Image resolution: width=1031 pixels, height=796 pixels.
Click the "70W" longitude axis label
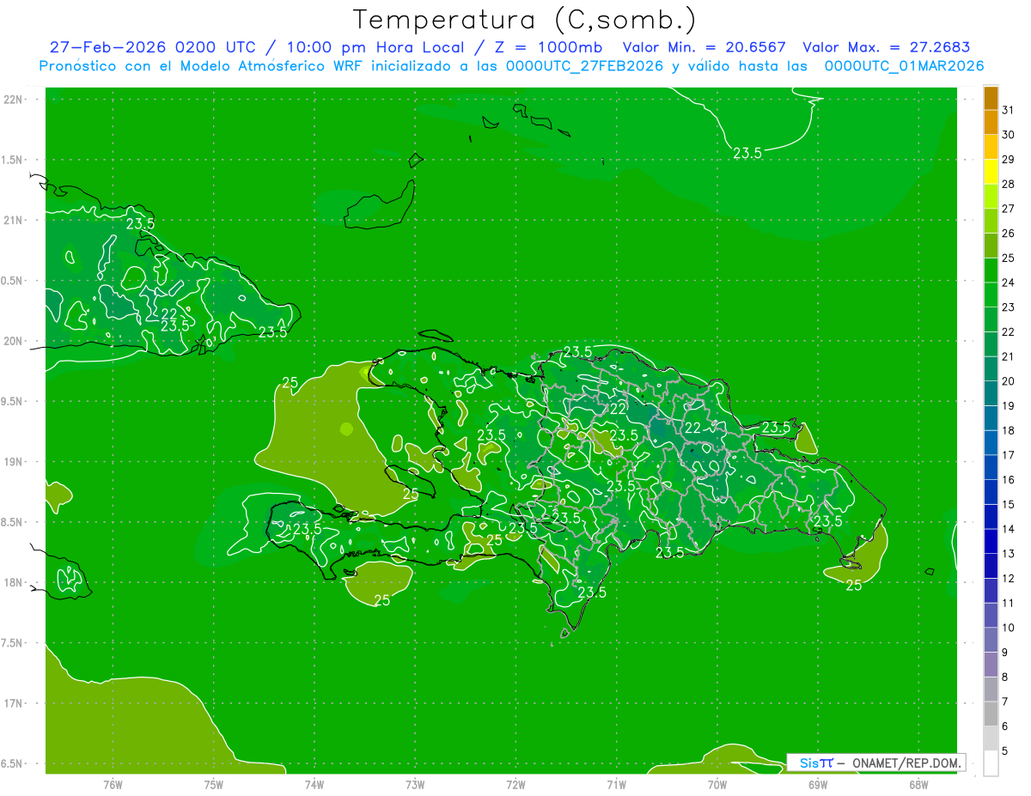pos(717,784)
